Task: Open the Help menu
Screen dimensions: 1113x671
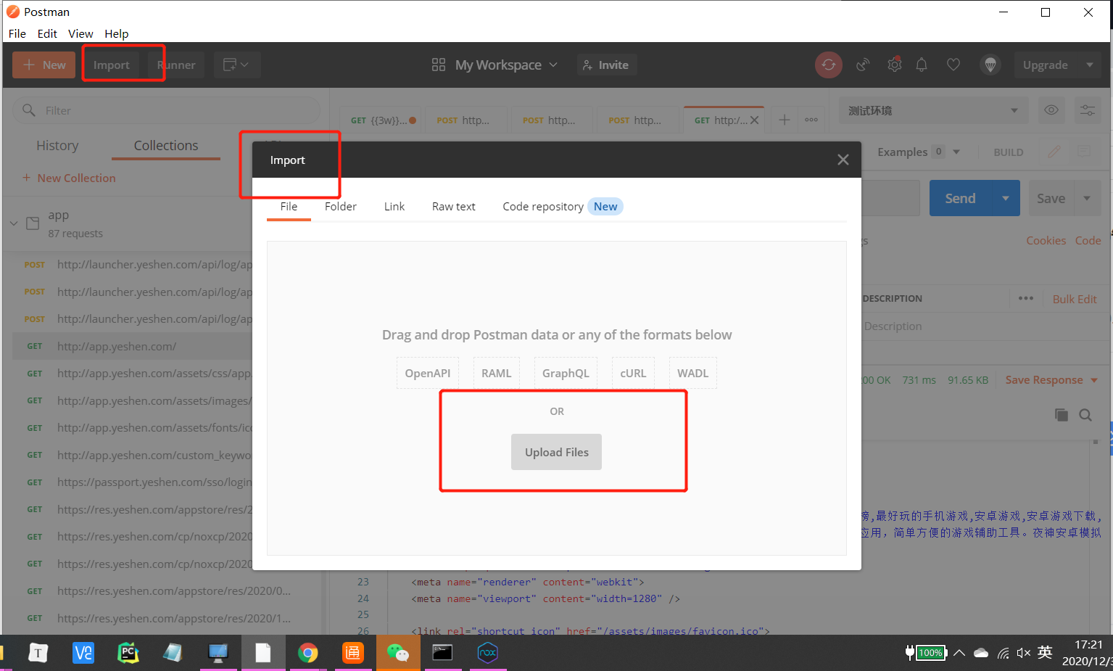Action: tap(116, 33)
